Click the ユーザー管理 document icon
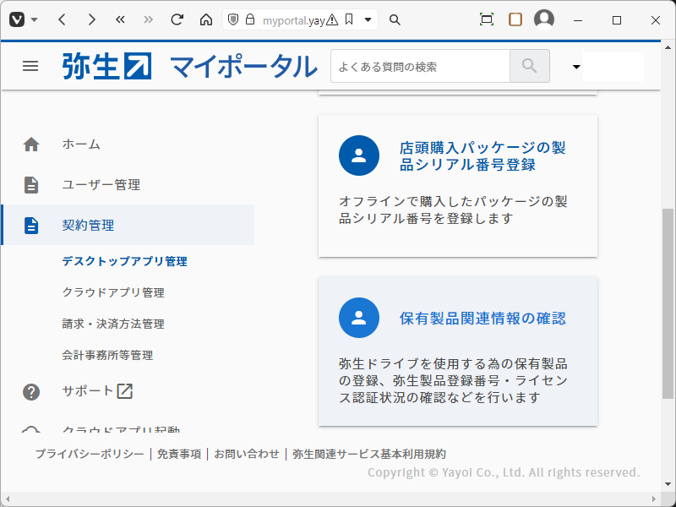The image size is (676, 507). tap(31, 185)
